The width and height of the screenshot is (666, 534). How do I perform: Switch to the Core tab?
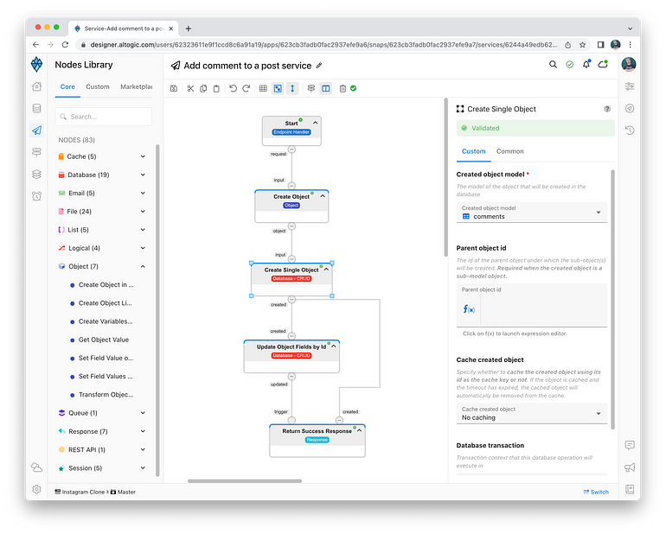coord(67,87)
